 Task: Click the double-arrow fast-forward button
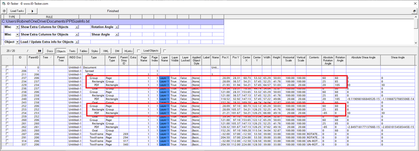click(40, 51)
